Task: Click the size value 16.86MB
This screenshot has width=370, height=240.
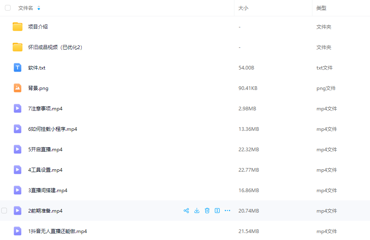Action: pyautogui.click(x=249, y=191)
